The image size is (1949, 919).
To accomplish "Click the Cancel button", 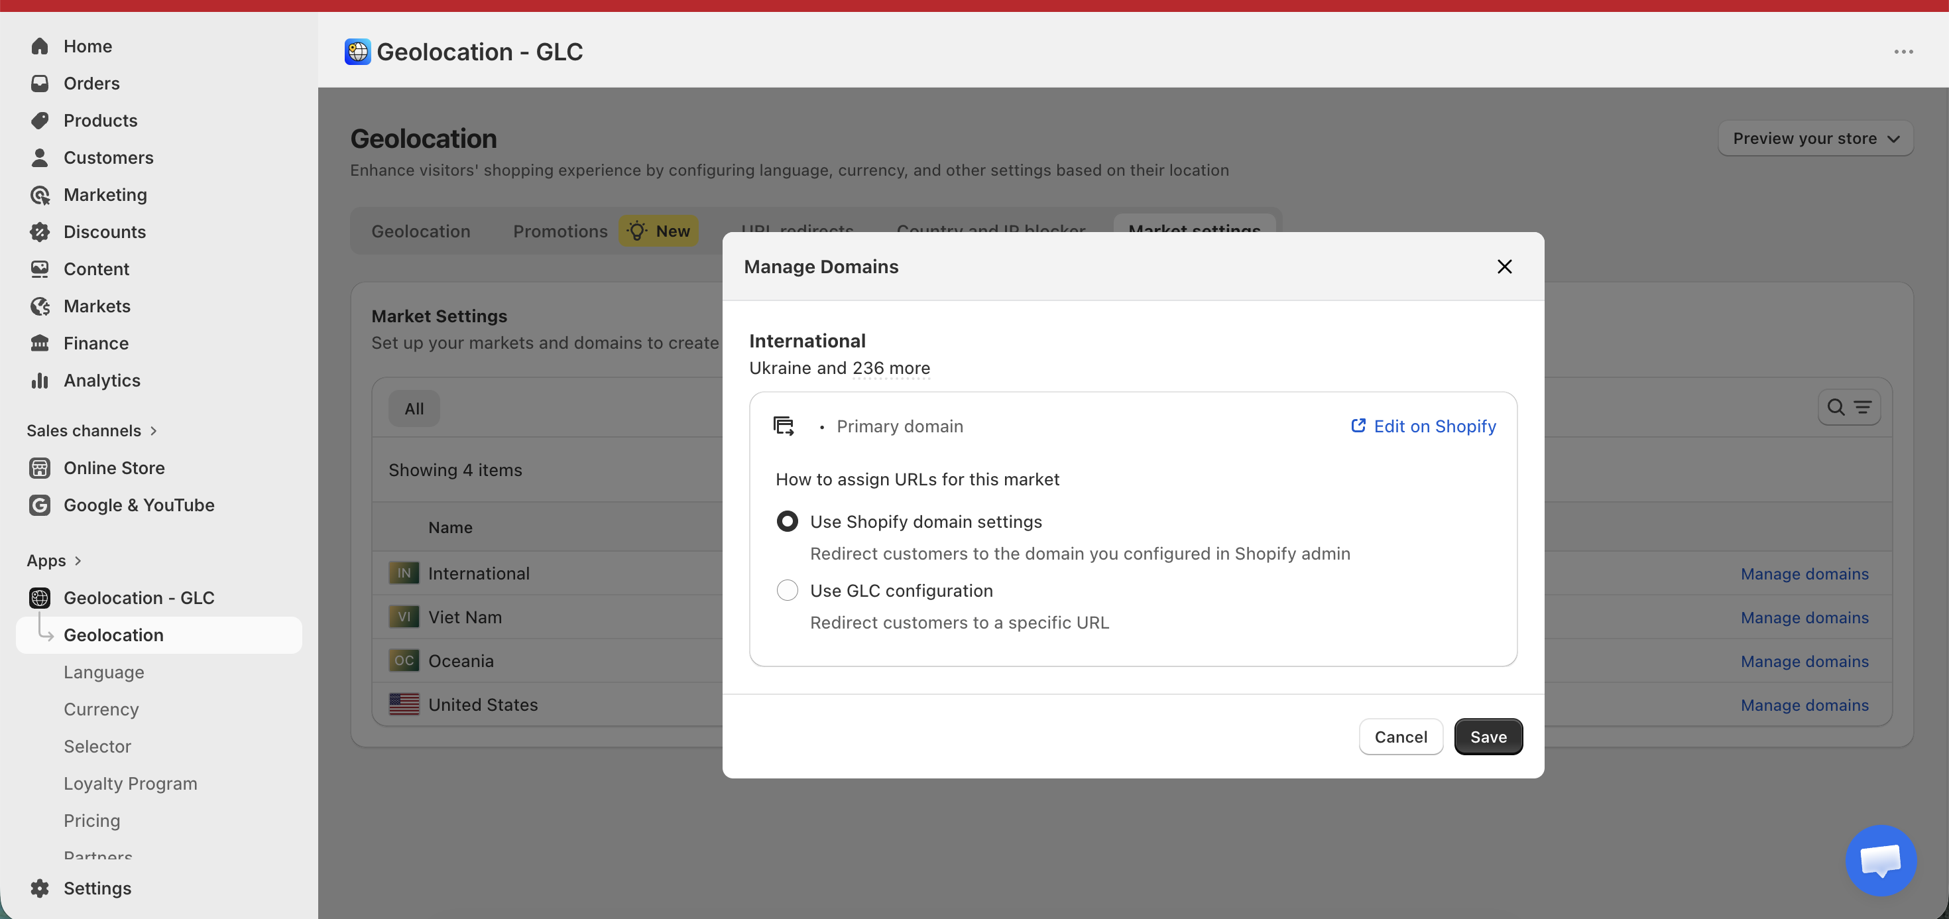I will point(1401,737).
